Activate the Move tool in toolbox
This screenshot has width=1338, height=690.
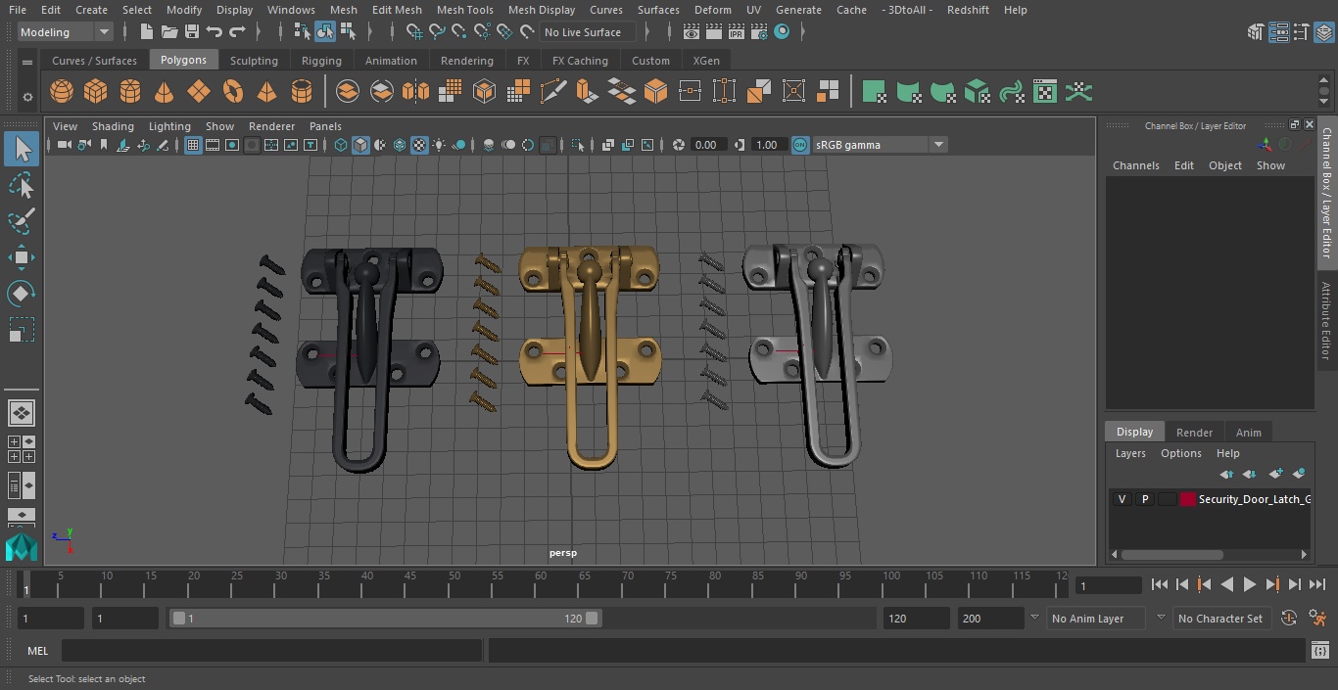pyautogui.click(x=21, y=258)
